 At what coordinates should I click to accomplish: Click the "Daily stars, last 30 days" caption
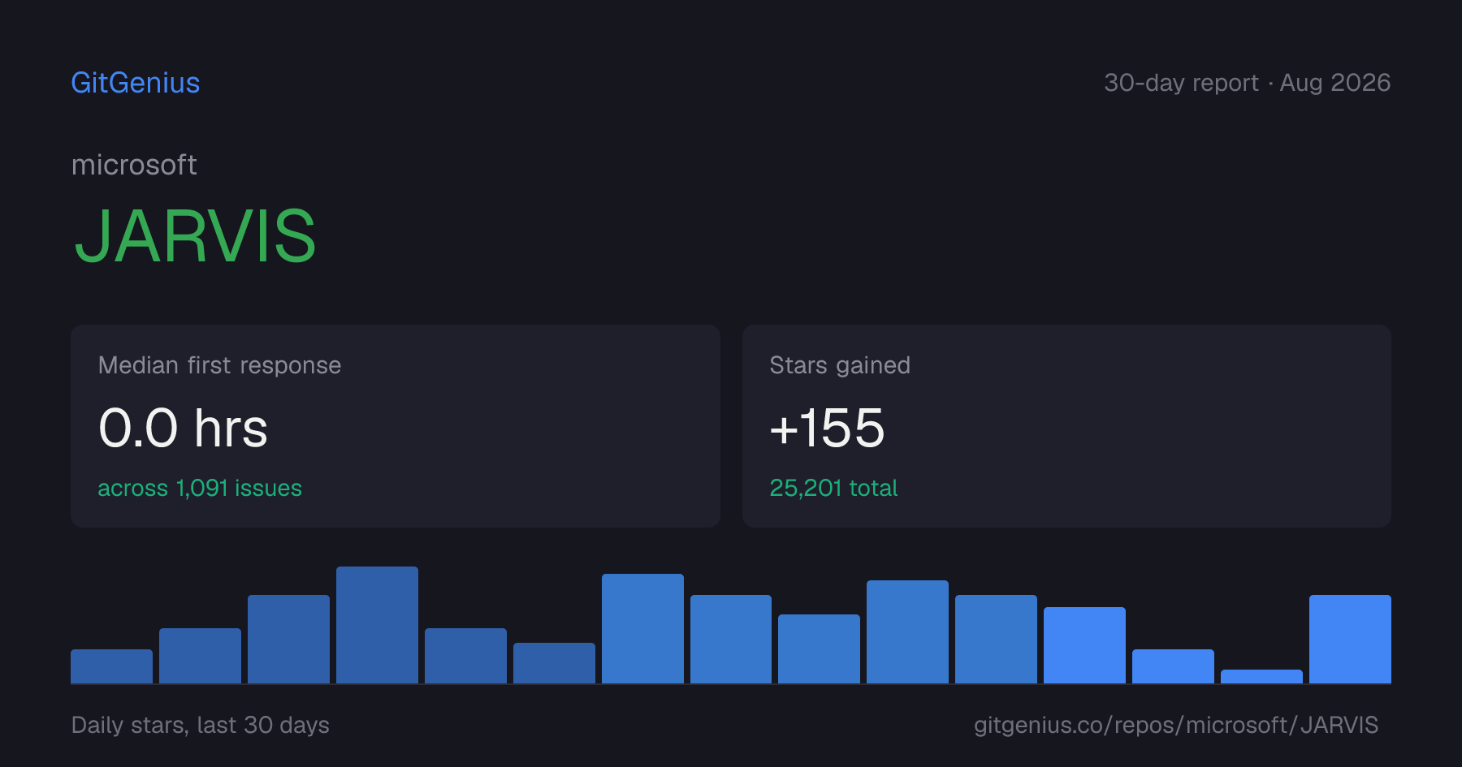pos(201,725)
